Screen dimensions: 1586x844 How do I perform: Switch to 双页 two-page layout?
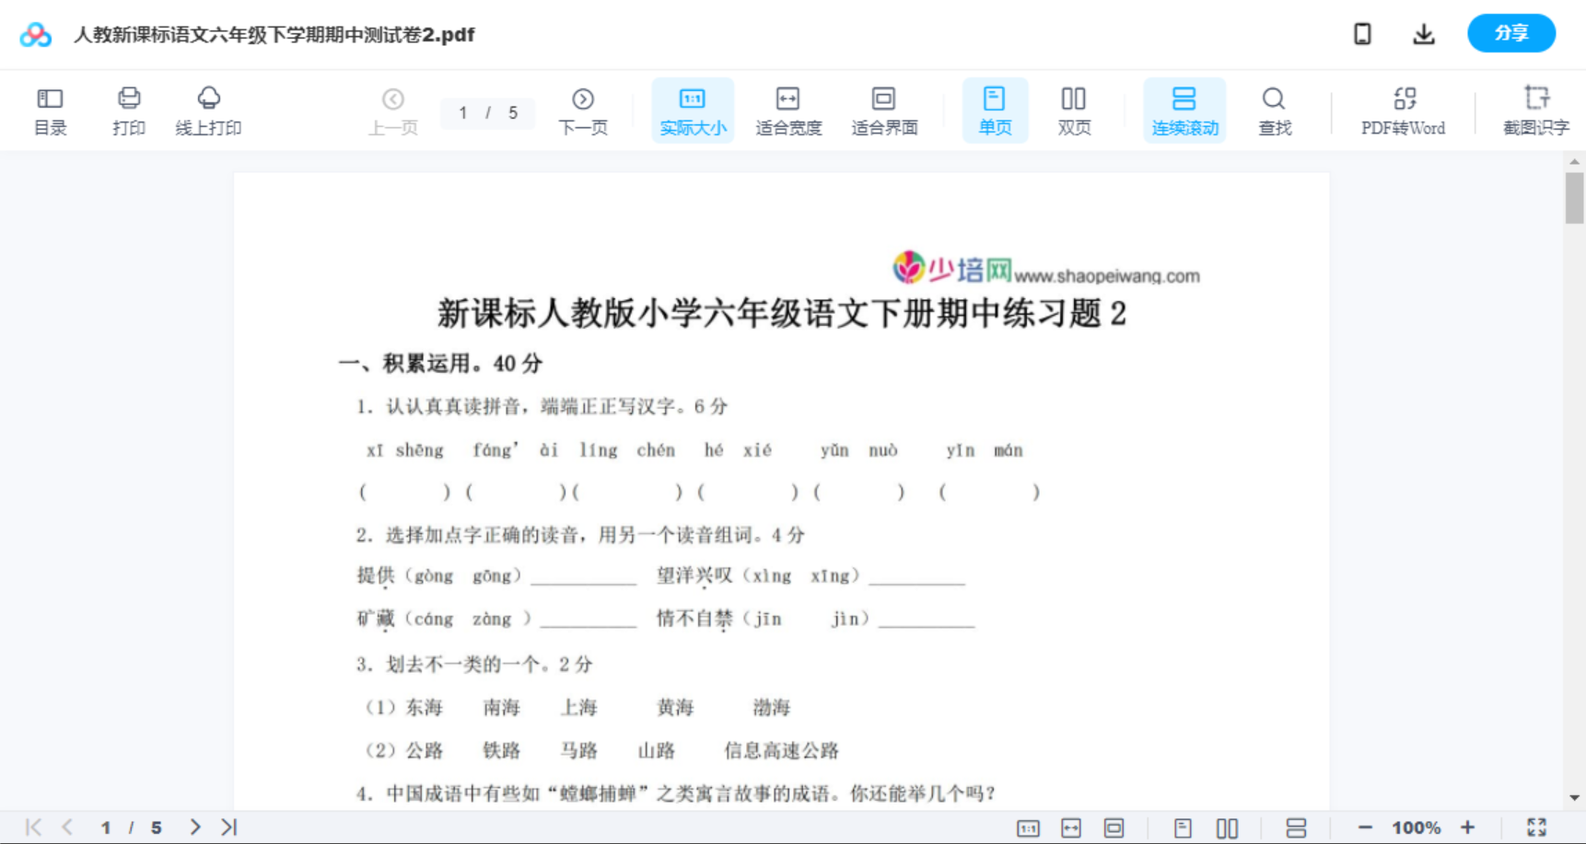[x=1074, y=110]
